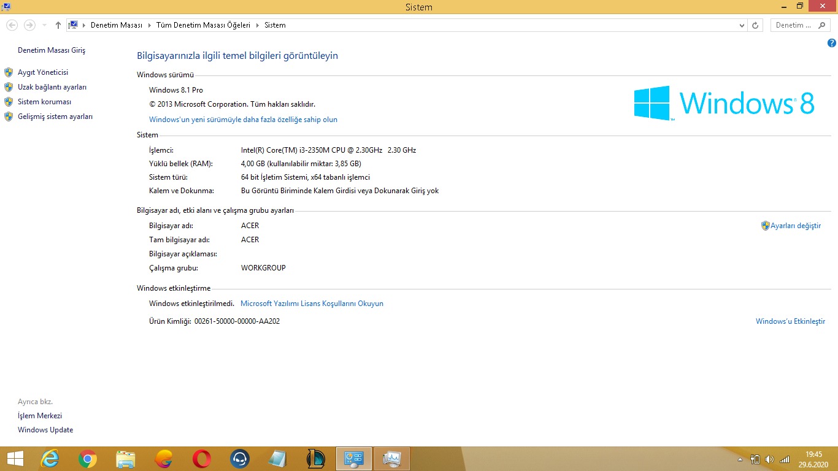The width and height of the screenshot is (838, 471).
Task: Show hidden tray icons arrow
Action: tap(740, 459)
